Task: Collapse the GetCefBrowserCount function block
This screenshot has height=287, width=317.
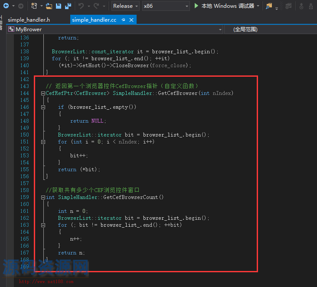Action: click(43, 197)
